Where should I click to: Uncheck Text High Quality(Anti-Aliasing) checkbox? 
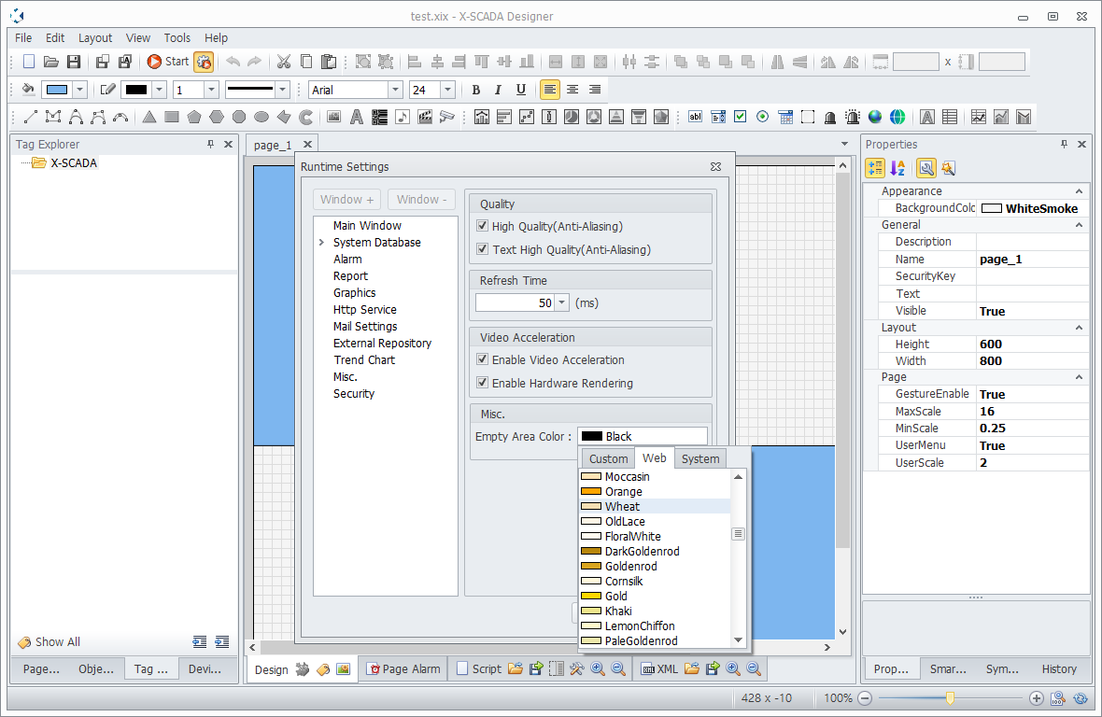[482, 248]
